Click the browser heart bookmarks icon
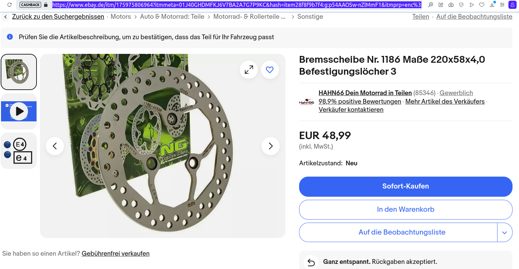Image resolution: width=519 pixels, height=269 pixels. coord(482,5)
